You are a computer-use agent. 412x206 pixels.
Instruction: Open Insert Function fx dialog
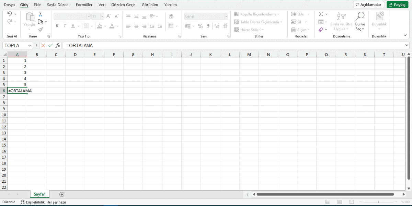[x=58, y=45]
